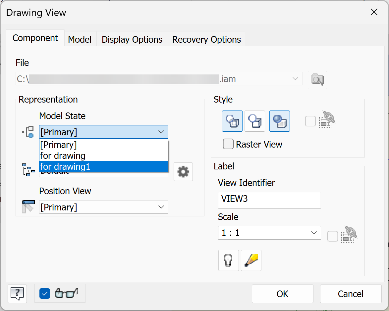Open the Recovery Options tab

coord(206,39)
